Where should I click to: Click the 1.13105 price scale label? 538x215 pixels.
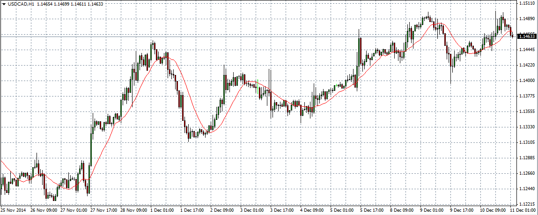coord(527,142)
